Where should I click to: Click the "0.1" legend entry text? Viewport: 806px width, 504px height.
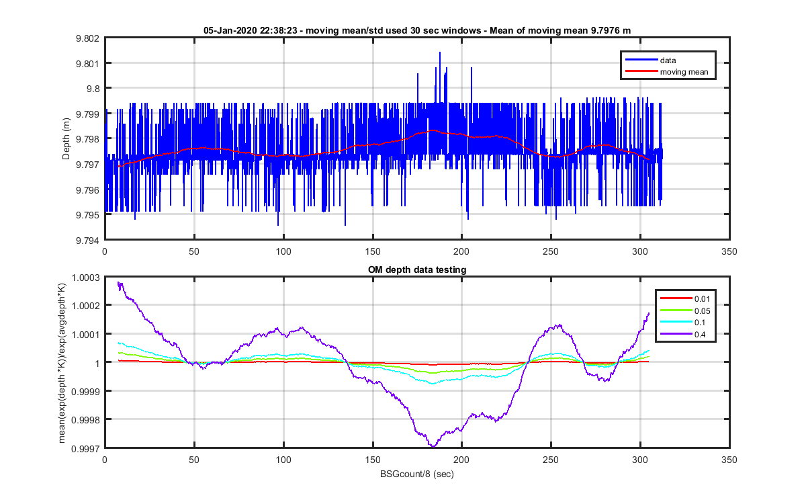tap(700, 322)
